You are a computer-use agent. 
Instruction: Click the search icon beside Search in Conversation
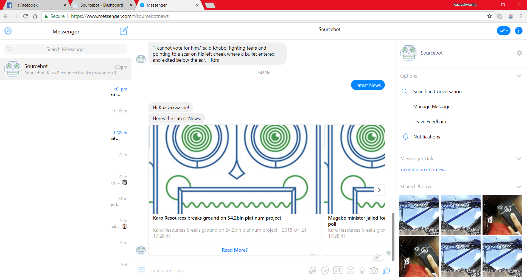click(x=405, y=91)
